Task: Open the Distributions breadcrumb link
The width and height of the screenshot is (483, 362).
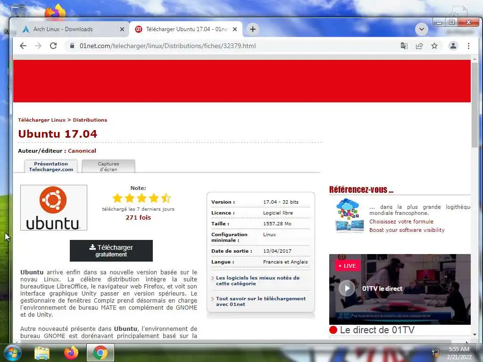Action: (x=90, y=120)
